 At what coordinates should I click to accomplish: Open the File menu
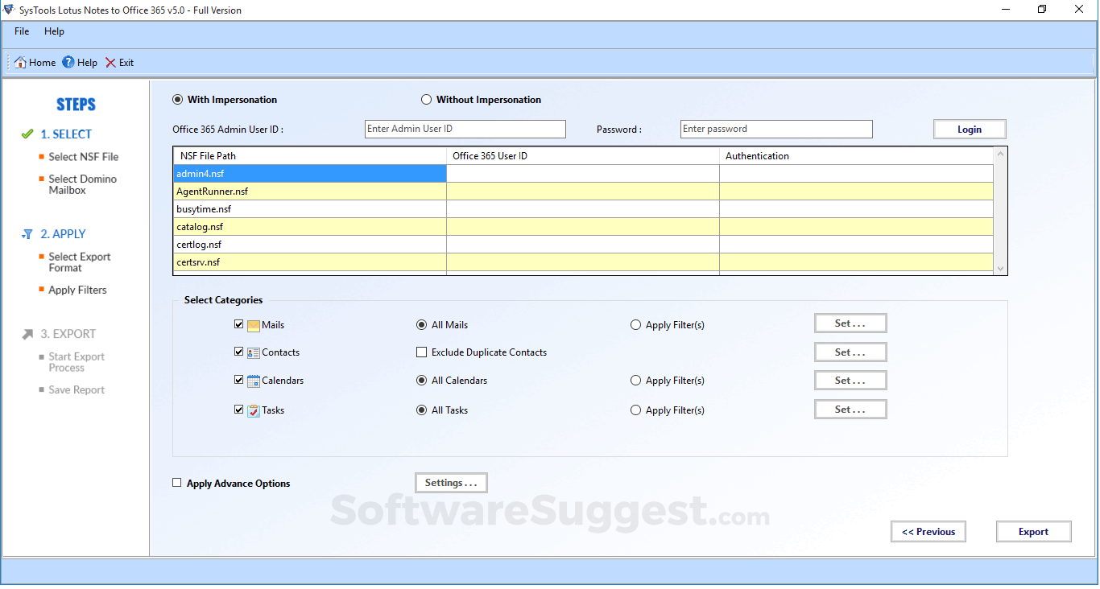(x=22, y=31)
